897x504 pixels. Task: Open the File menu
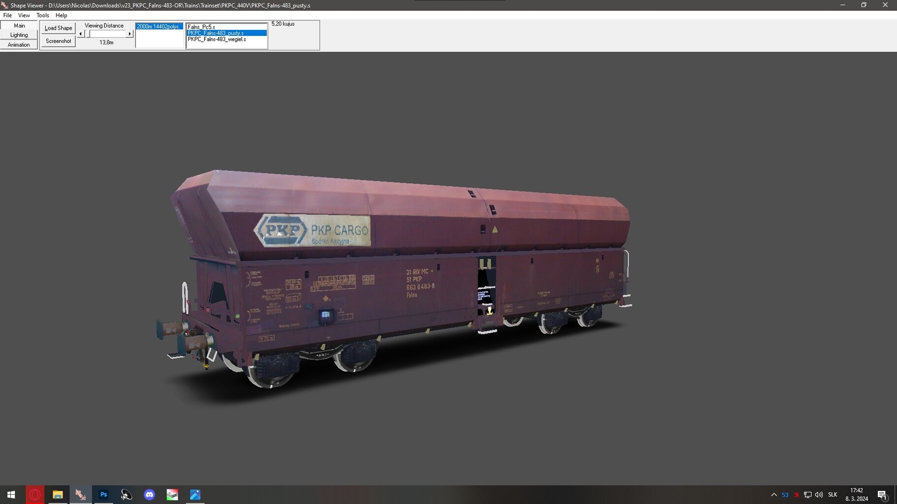tap(7, 15)
